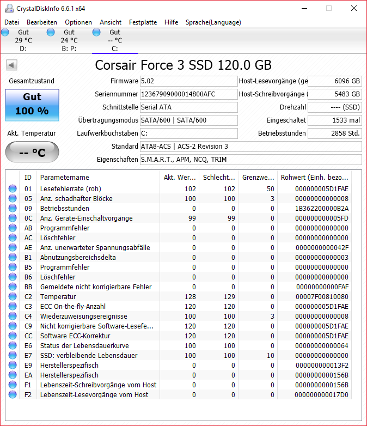Click the Standard field ATA8-ACS
Screen dimensions: 367x426
click(x=250, y=146)
